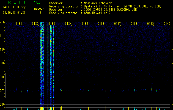Image resolution: width=173 pixels, height=110 pixels.
Task: Click the 0.7 kHz frequency label
Action: tap(2, 91)
